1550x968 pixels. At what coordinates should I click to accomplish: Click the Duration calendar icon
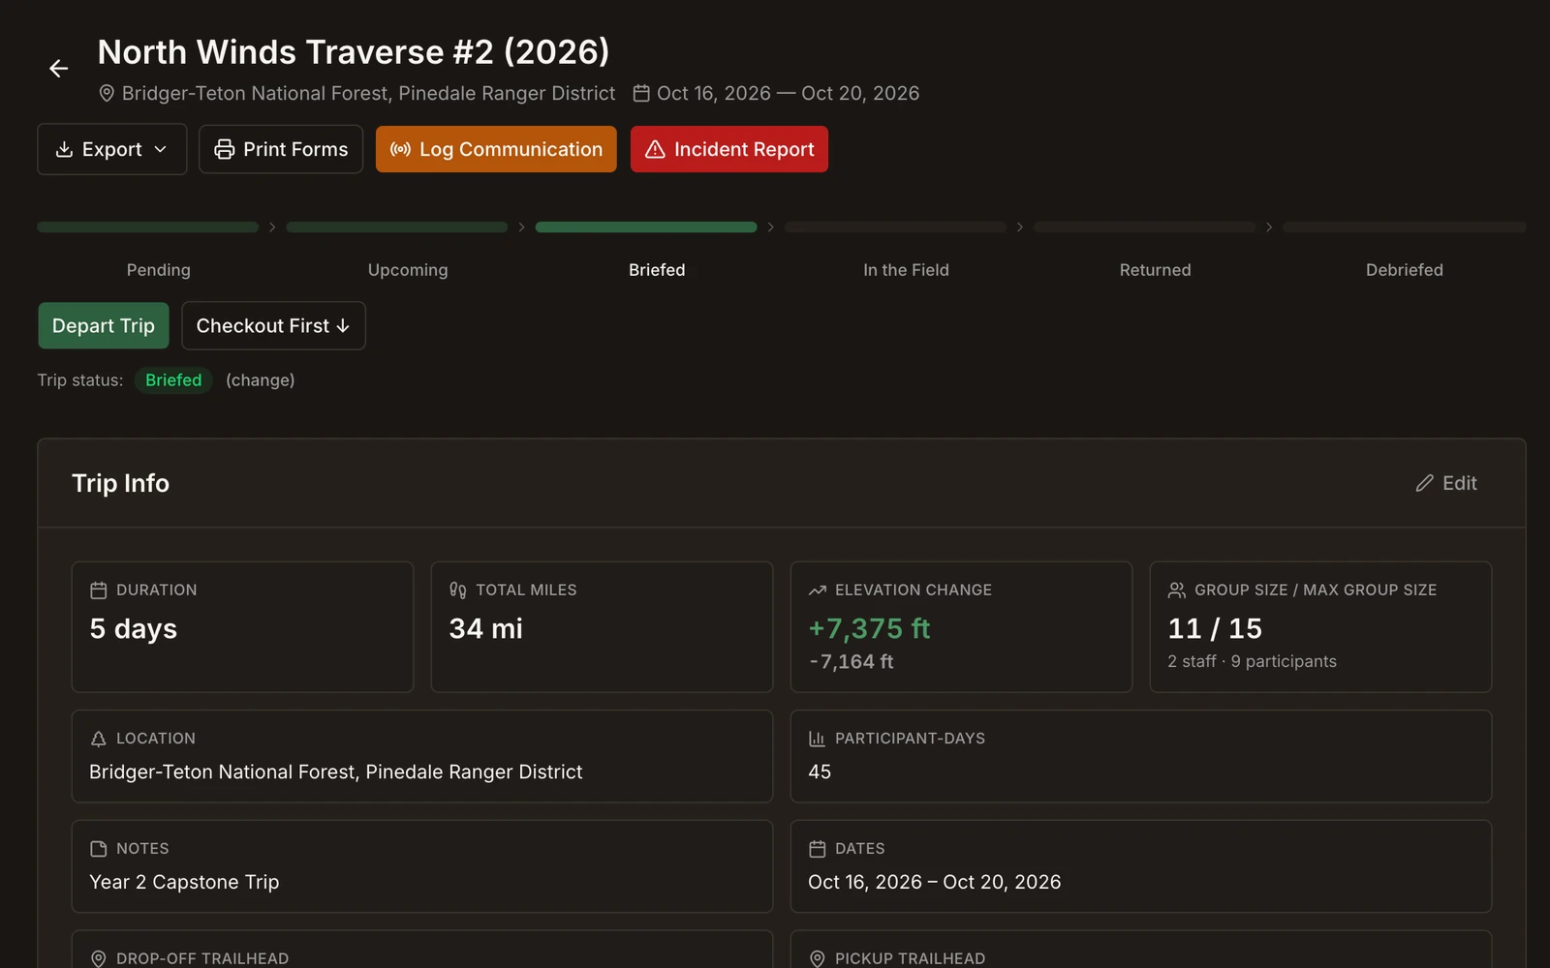[x=99, y=590]
